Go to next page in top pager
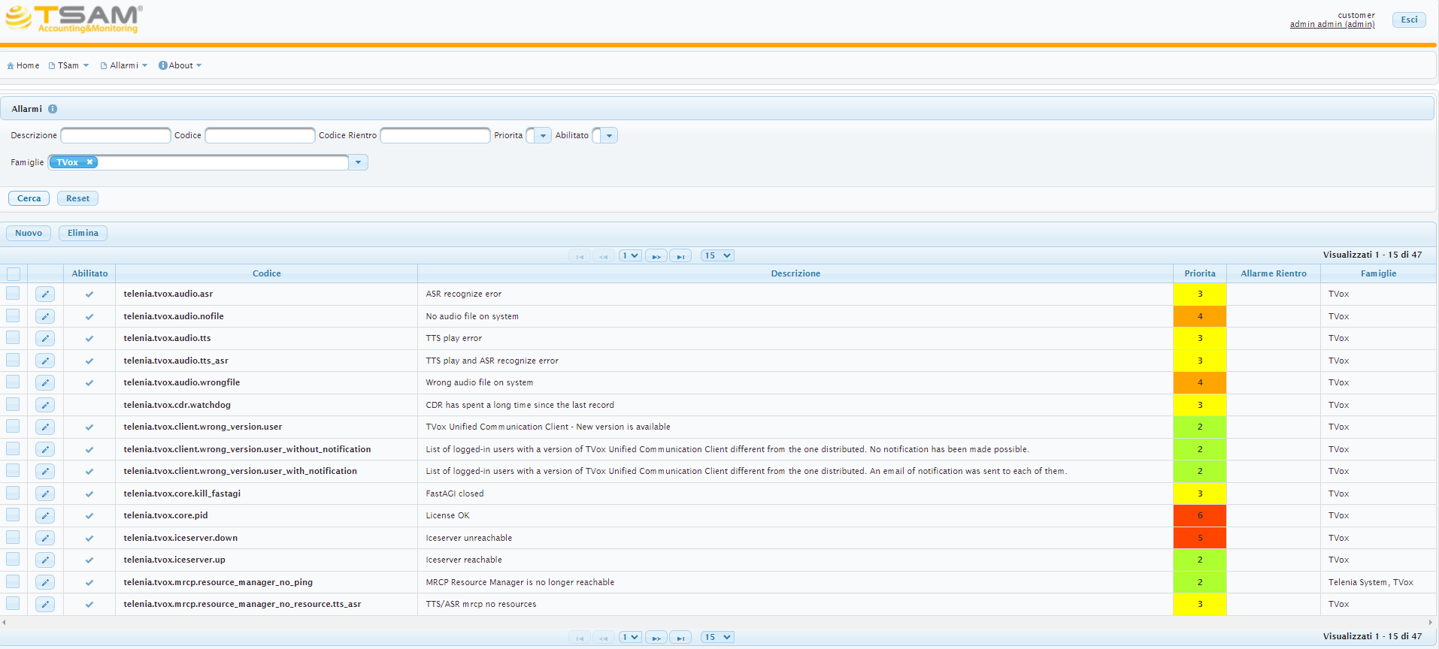 point(656,256)
